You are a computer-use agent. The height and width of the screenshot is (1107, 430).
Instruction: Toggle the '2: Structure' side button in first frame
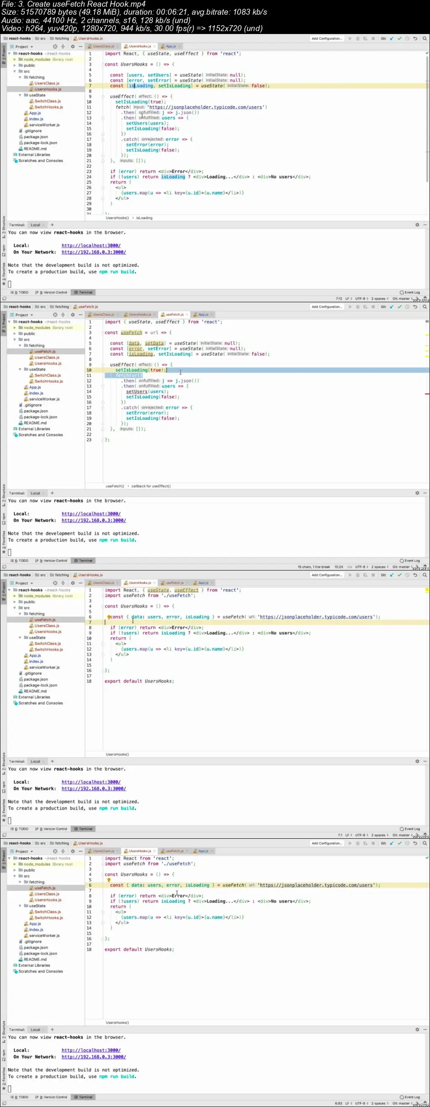(3, 228)
